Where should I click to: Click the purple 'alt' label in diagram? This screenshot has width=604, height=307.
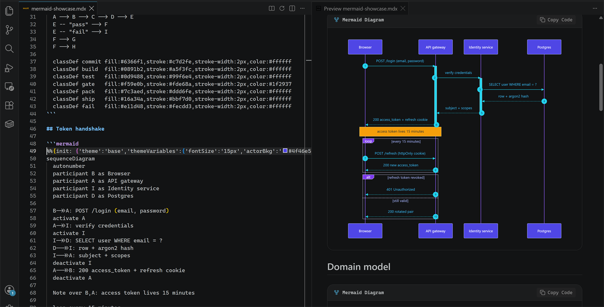[368, 178]
